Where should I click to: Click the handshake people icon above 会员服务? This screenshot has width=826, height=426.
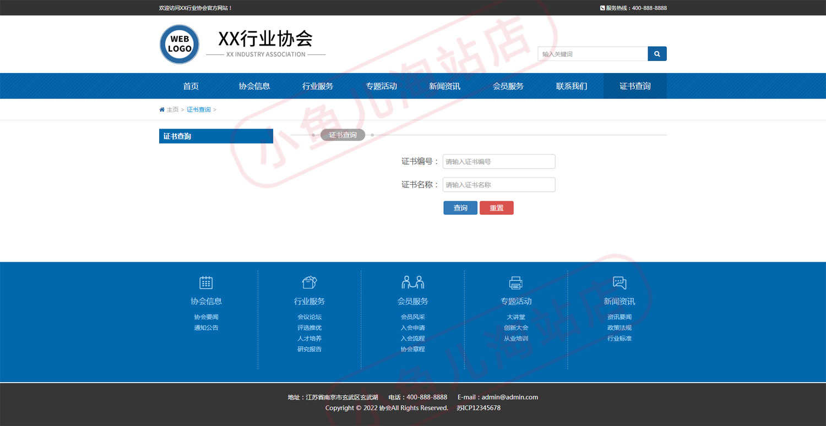click(x=413, y=283)
